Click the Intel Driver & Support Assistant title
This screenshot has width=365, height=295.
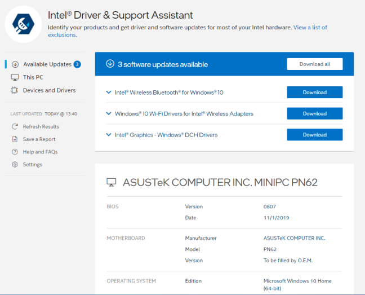point(120,15)
